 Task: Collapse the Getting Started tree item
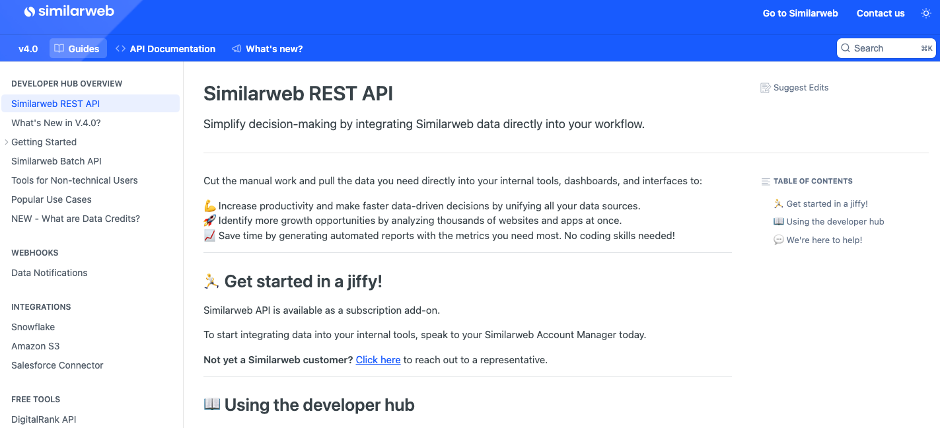pyautogui.click(x=5, y=142)
